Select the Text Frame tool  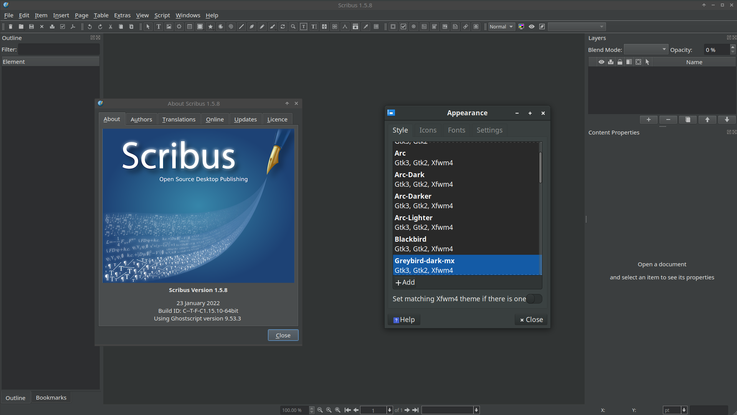click(159, 27)
